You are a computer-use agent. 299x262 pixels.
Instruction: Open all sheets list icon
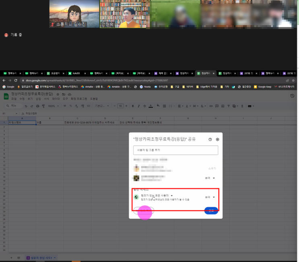click(19, 258)
